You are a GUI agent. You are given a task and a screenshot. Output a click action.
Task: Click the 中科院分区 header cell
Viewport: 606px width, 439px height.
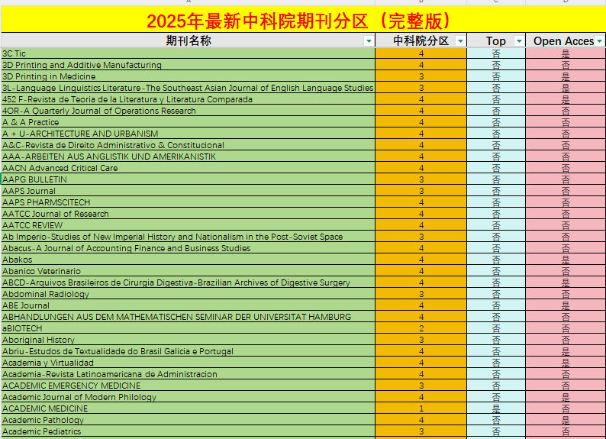421,40
